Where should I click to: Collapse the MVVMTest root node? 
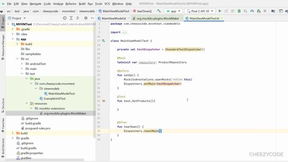8,24
